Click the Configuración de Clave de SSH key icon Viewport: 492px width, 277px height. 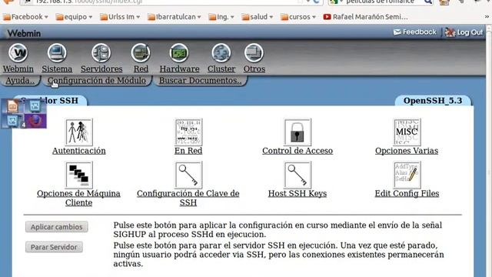tap(188, 175)
